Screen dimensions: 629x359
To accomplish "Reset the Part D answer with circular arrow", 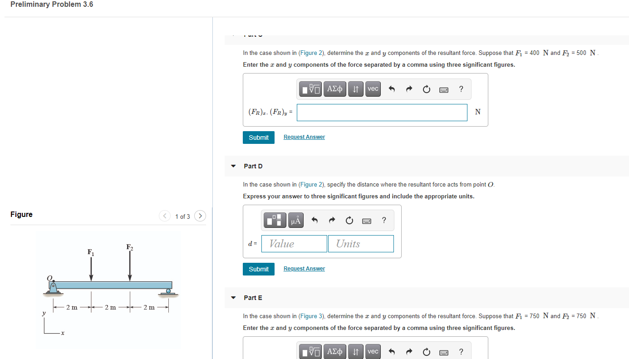I will click(349, 221).
